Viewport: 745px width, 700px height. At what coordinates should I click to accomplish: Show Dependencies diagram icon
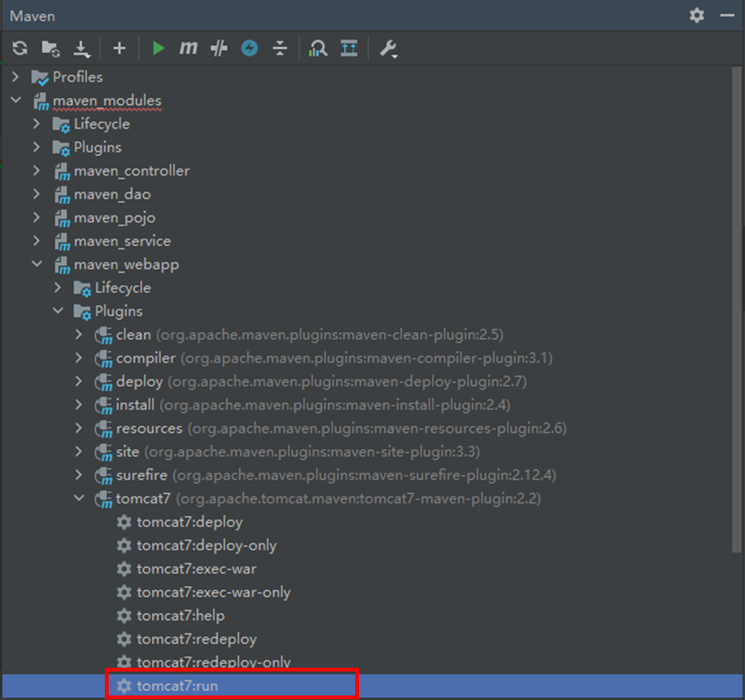[x=318, y=48]
